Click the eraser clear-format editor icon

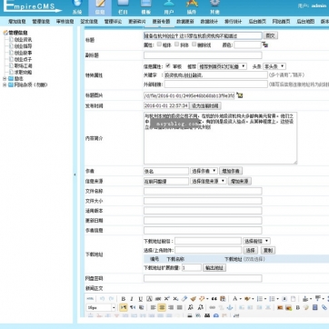pos(184,299)
